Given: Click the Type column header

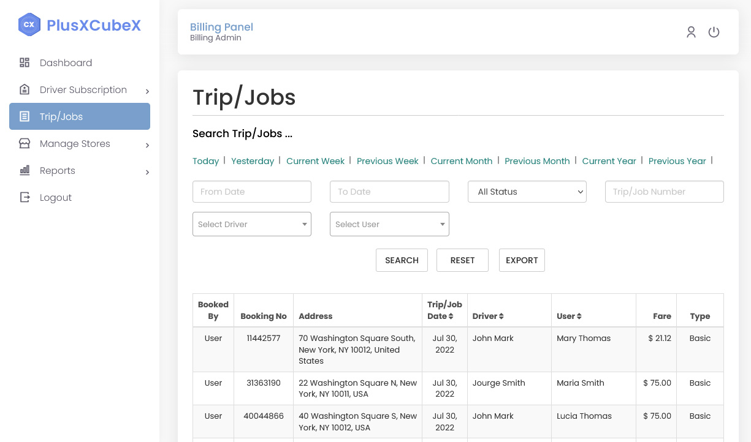Looking at the screenshot, I should click(x=700, y=317).
